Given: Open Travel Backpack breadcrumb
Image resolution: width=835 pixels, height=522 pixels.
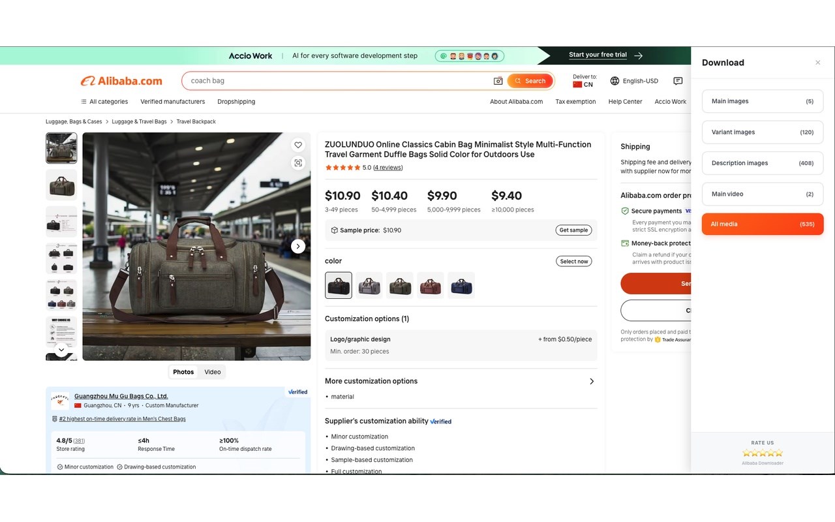Looking at the screenshot, I should point(196,122).
